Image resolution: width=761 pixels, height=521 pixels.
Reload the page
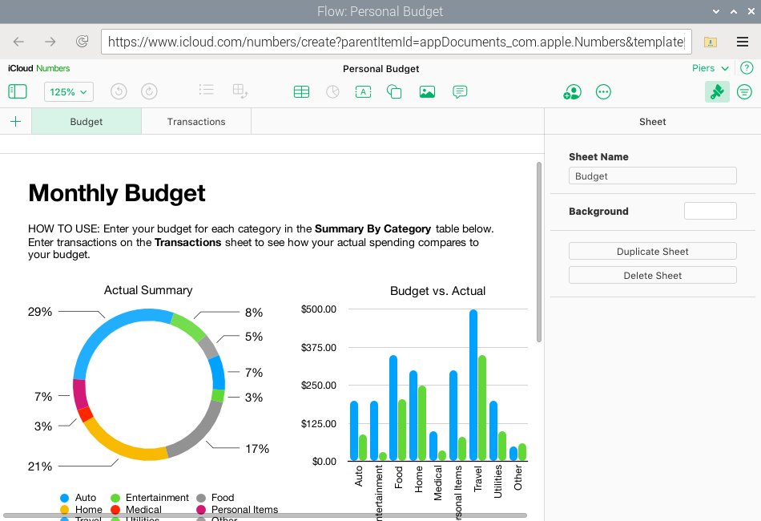(82, 42)
